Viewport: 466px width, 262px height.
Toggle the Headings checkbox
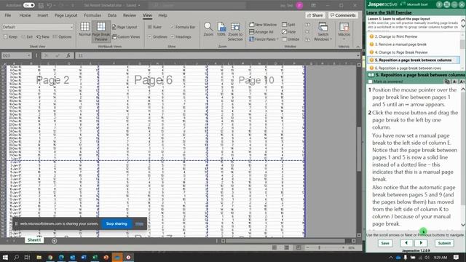pos(172,37)
